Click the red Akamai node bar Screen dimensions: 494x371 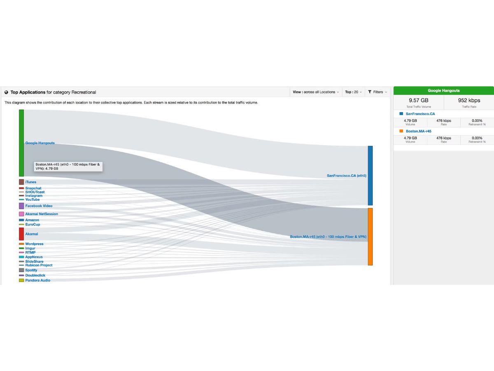click(x=21, y=234)
